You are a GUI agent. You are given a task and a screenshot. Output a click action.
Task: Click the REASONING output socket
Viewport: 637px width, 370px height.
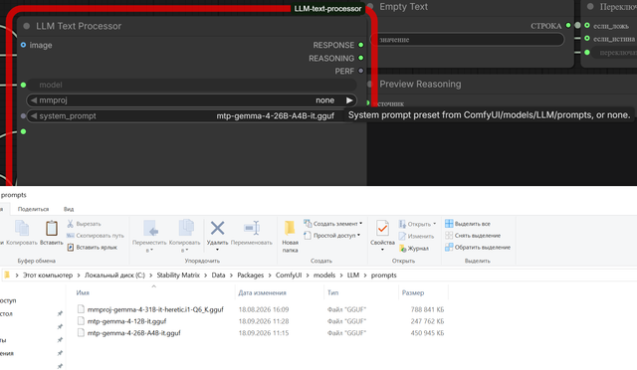click(x=360, y=58)
